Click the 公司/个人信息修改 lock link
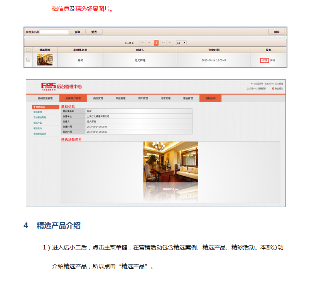Screen dimensions: 309x293 click(257, 89)
